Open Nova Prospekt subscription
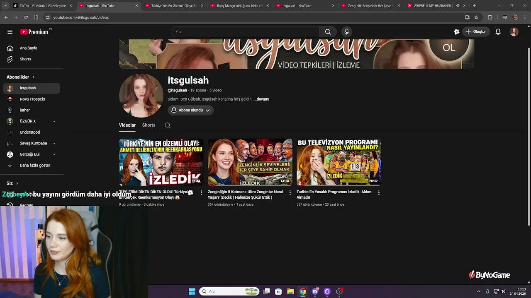This screenshot has height=298, width=531. point(32,99)
